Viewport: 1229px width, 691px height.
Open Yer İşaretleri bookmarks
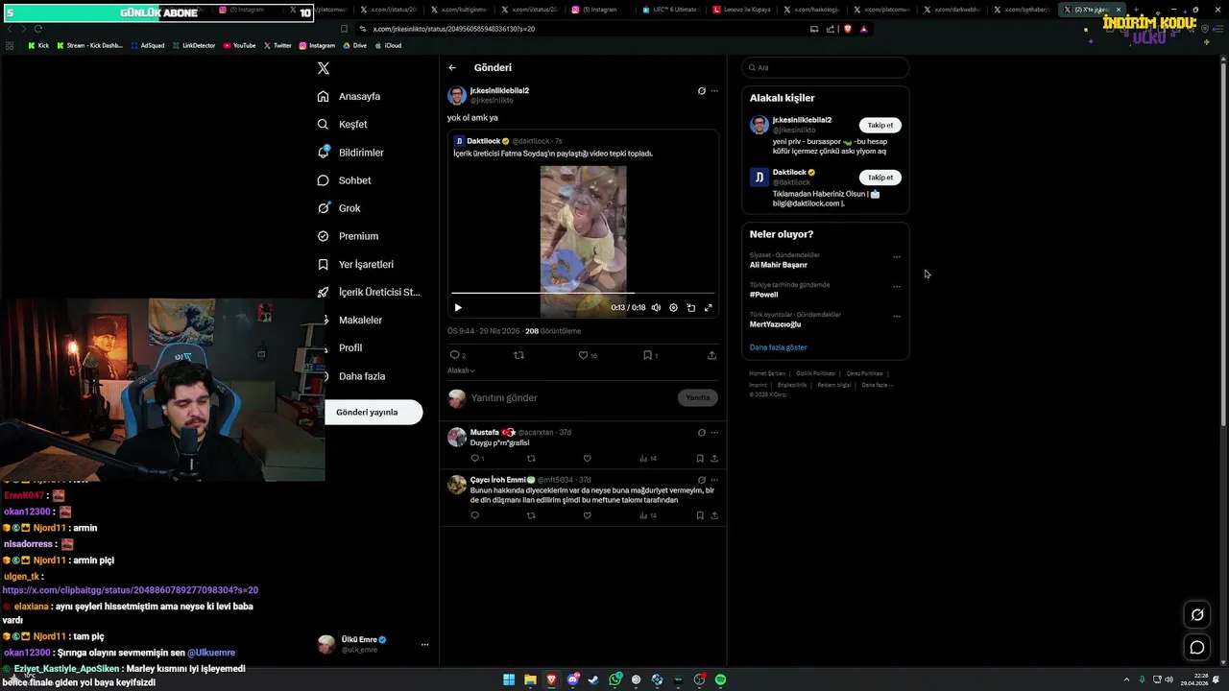click(355, 264)
